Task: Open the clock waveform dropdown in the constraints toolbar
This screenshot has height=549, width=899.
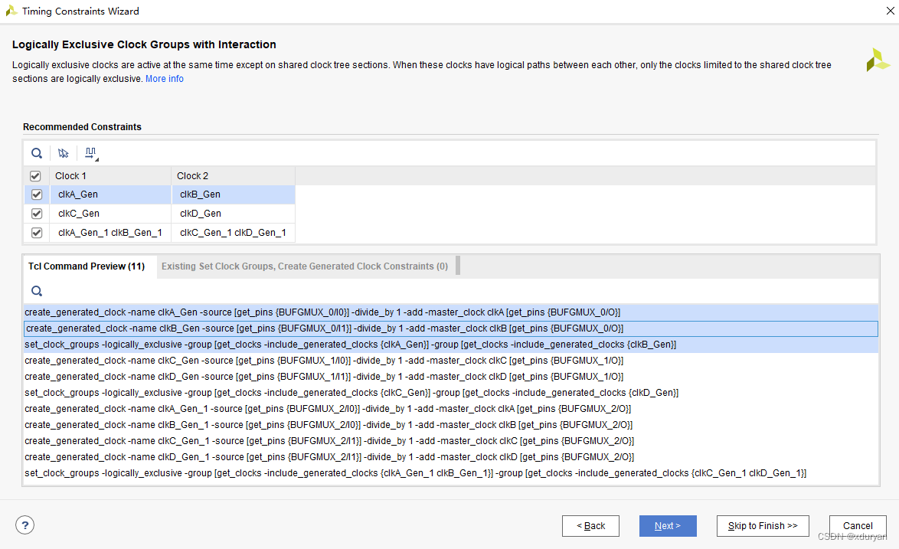Action: (91, 153)
